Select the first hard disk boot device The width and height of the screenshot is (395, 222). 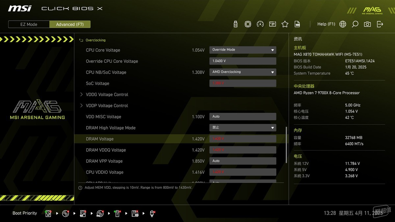click(48, 213)
